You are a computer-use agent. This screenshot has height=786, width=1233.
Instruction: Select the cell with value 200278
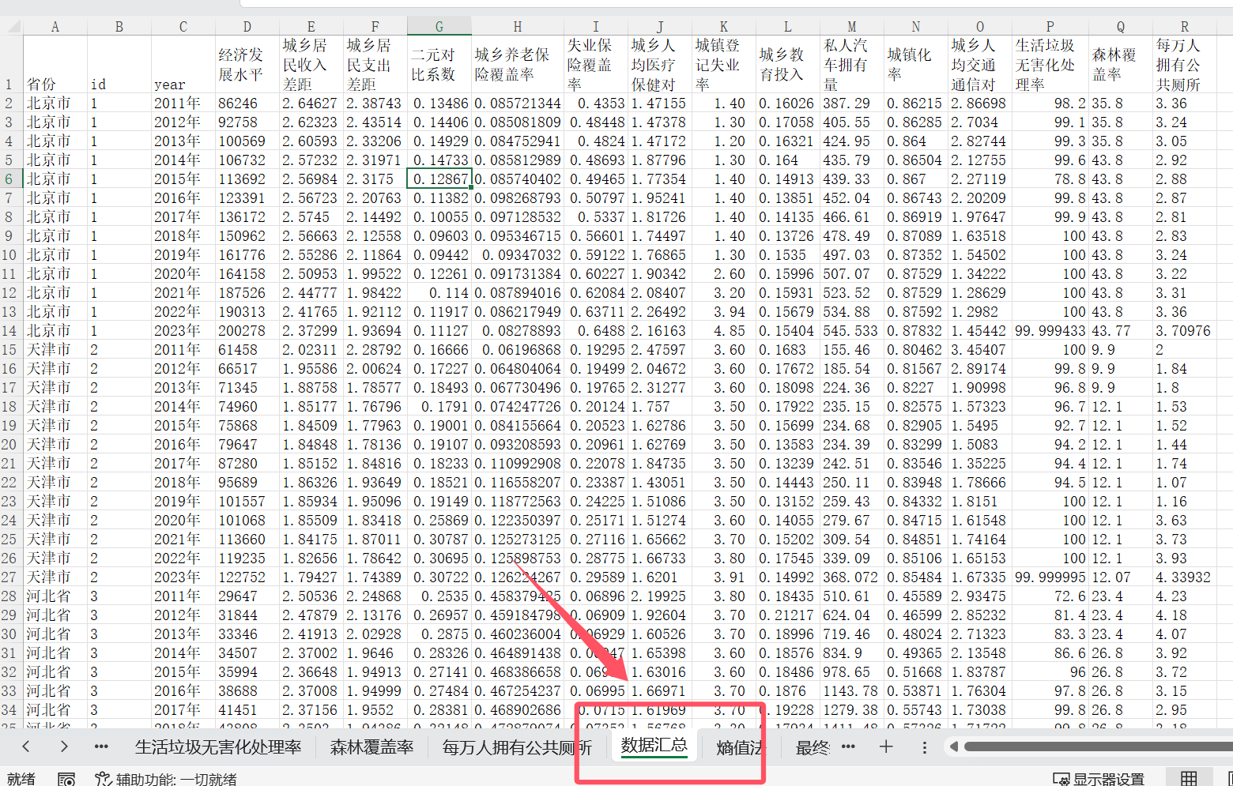(247, 330)
